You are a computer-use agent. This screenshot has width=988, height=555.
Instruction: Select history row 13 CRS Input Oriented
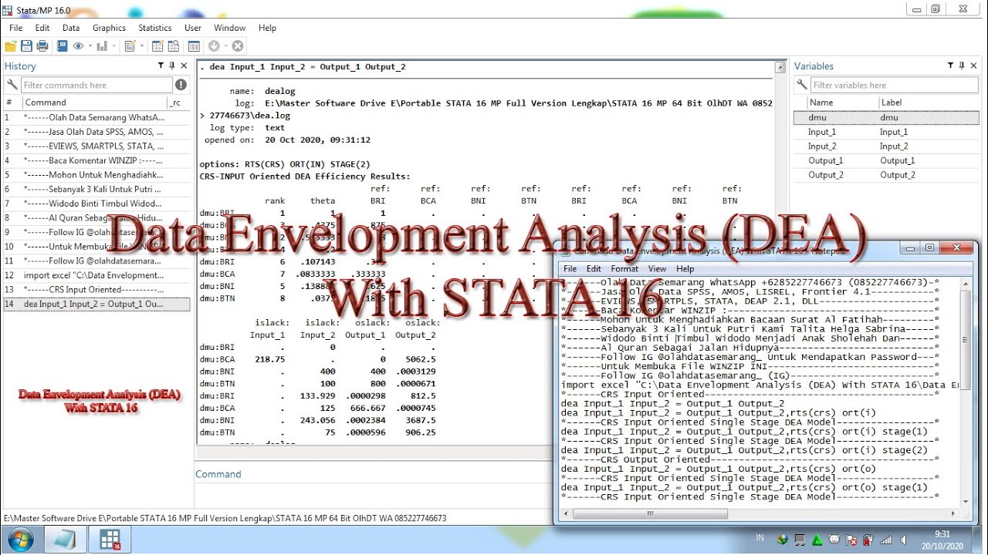click(x=96, y=289)
